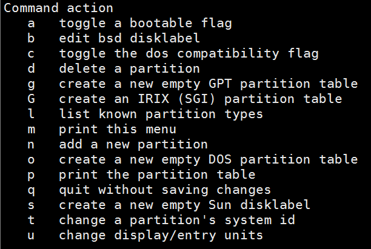
Task: Select 'toggle the dos compatibility flag' line
Action: 189,54
